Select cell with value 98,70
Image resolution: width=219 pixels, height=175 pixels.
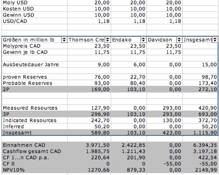tap(200, 77)
